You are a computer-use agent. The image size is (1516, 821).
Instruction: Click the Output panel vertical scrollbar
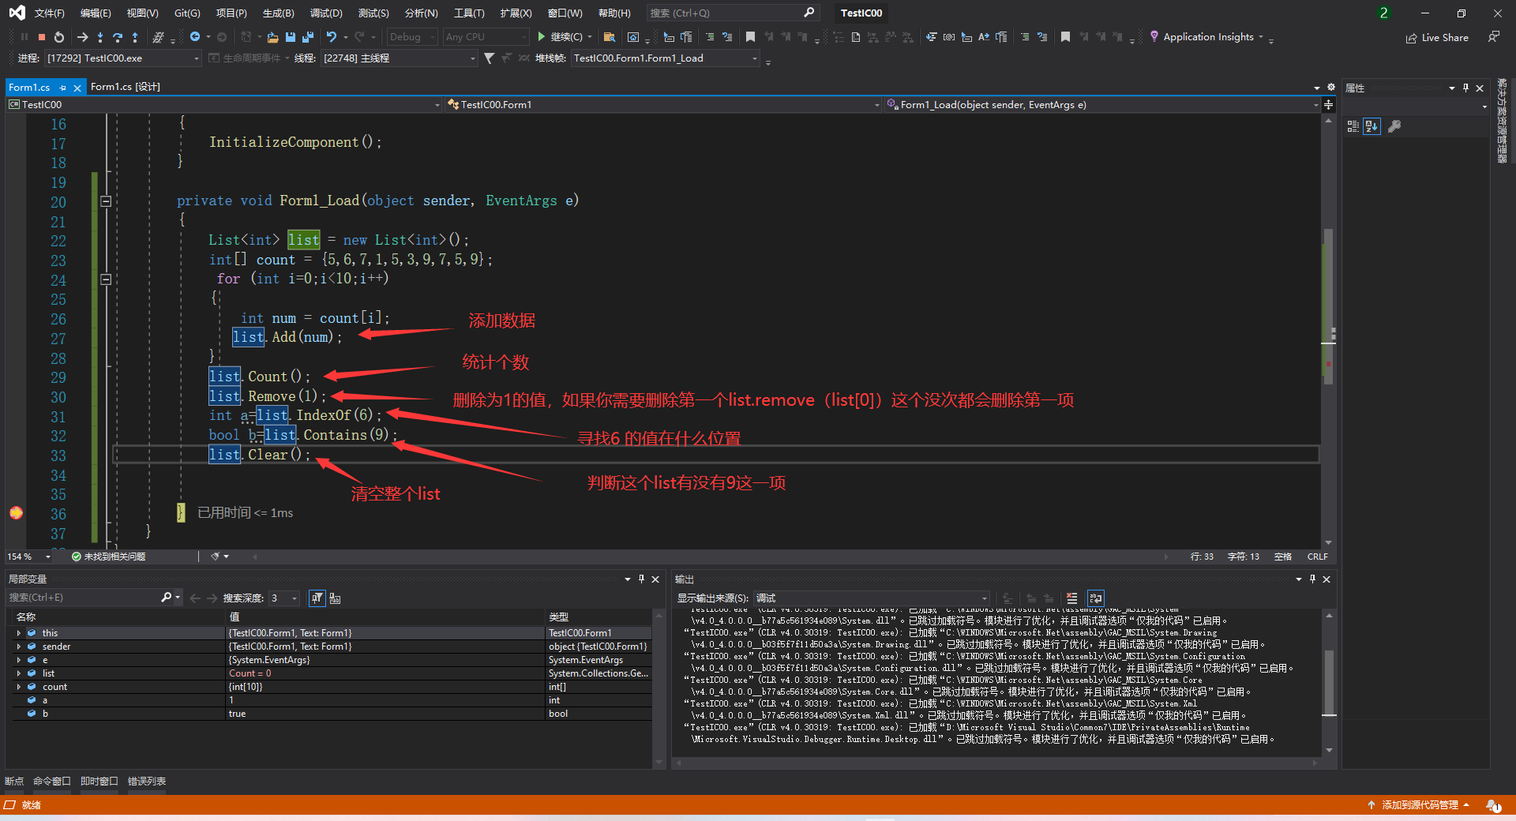point(1329,682)
